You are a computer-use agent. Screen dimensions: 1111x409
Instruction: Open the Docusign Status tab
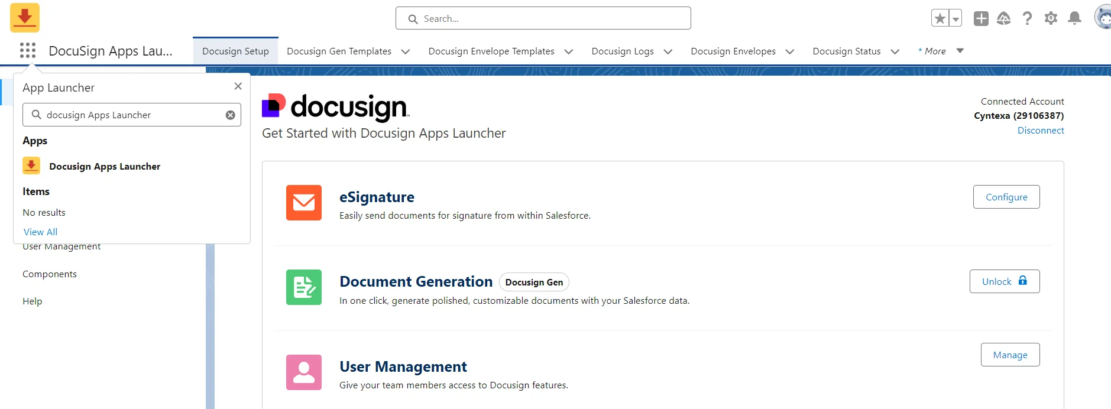point(847,51)
